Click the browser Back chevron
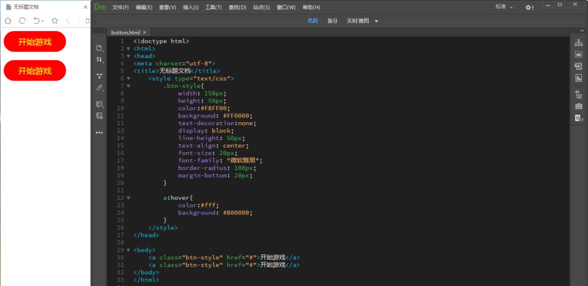The image size is (588, 286). pos(68,21)
